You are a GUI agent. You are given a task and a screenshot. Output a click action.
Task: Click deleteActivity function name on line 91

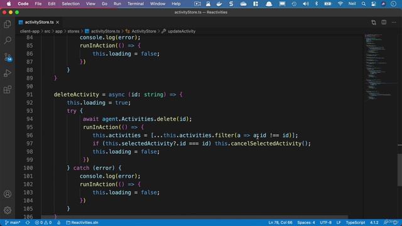[x=77, y=95]
